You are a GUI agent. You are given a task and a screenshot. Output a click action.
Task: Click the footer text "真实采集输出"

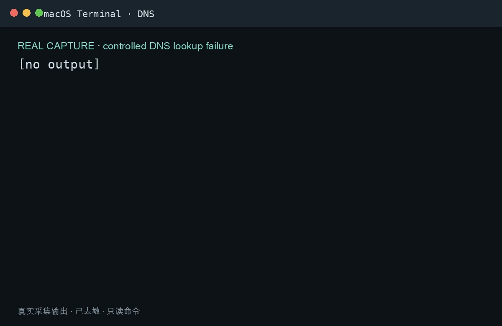tap(43, 311)
